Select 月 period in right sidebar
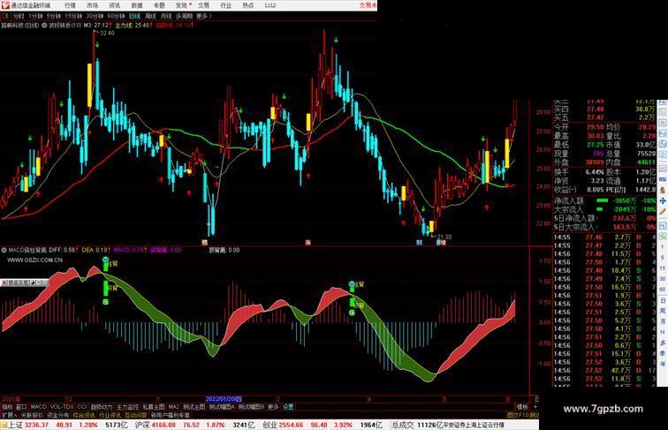The image size is (668, 430). pos(663,322)
